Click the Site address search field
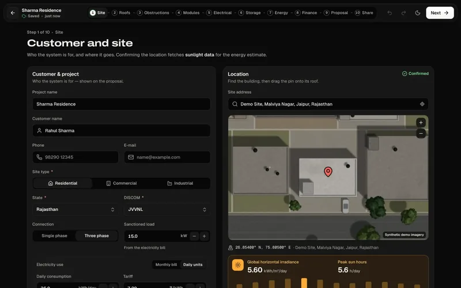 point(328,104)
